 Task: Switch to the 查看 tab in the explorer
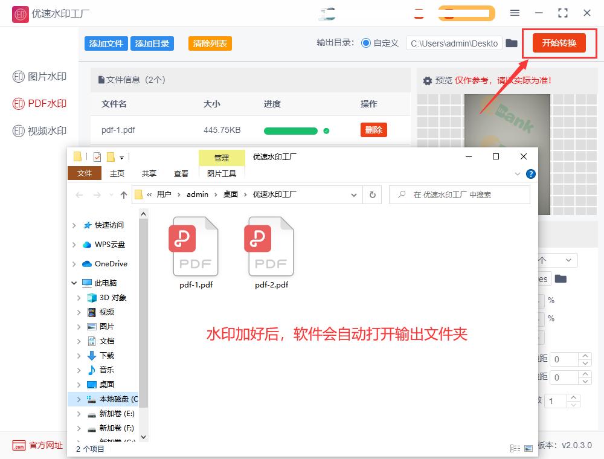pos(181,173)
